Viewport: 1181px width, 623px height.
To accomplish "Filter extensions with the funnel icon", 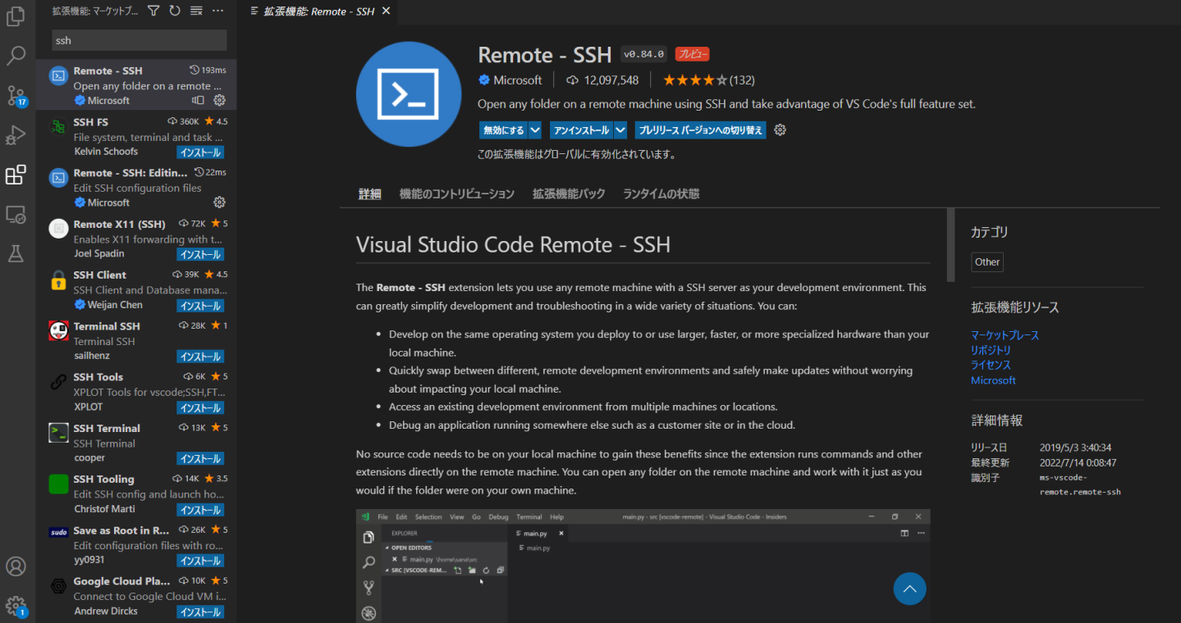I will 153,11.
